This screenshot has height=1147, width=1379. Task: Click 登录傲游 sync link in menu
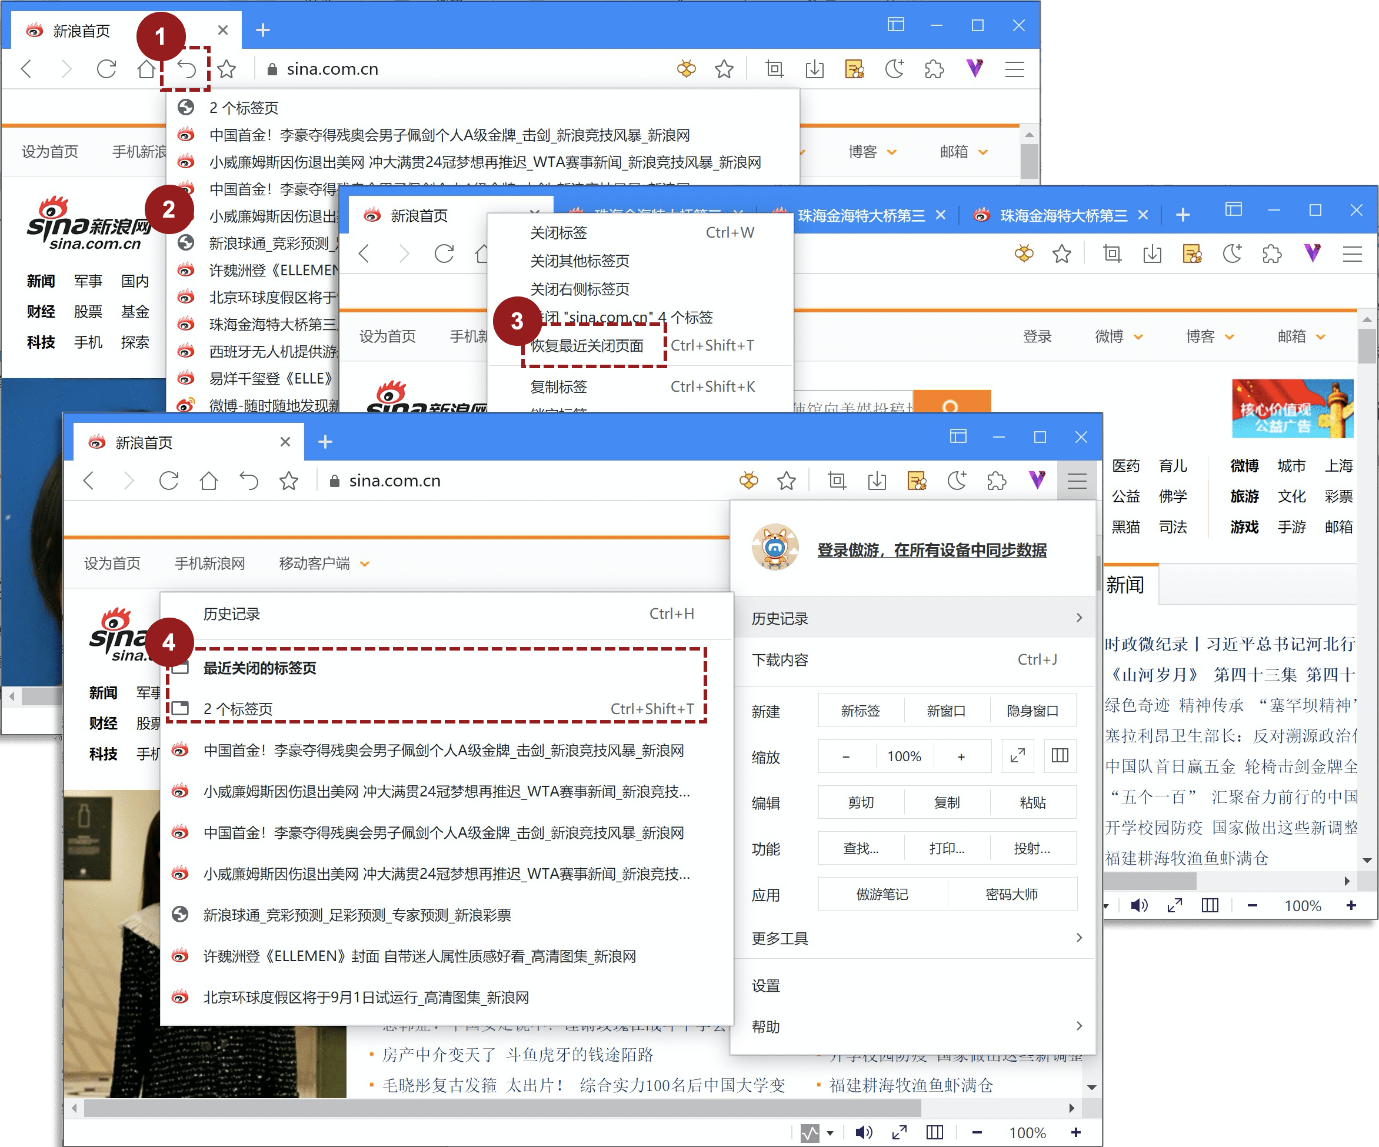pos(931,550)
